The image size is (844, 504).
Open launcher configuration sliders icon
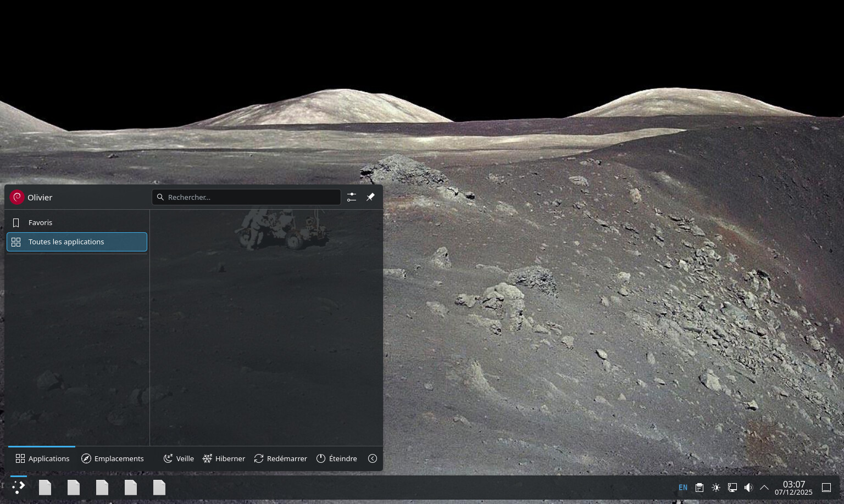tap(352, 197)
